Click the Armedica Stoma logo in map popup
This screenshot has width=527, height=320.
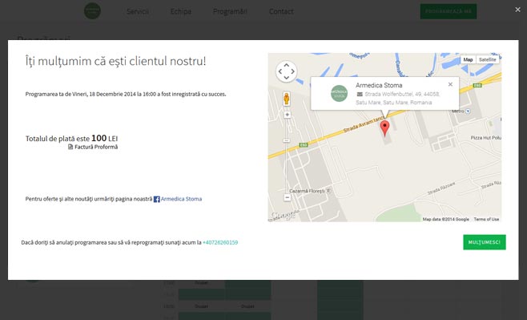click(339, 94)
